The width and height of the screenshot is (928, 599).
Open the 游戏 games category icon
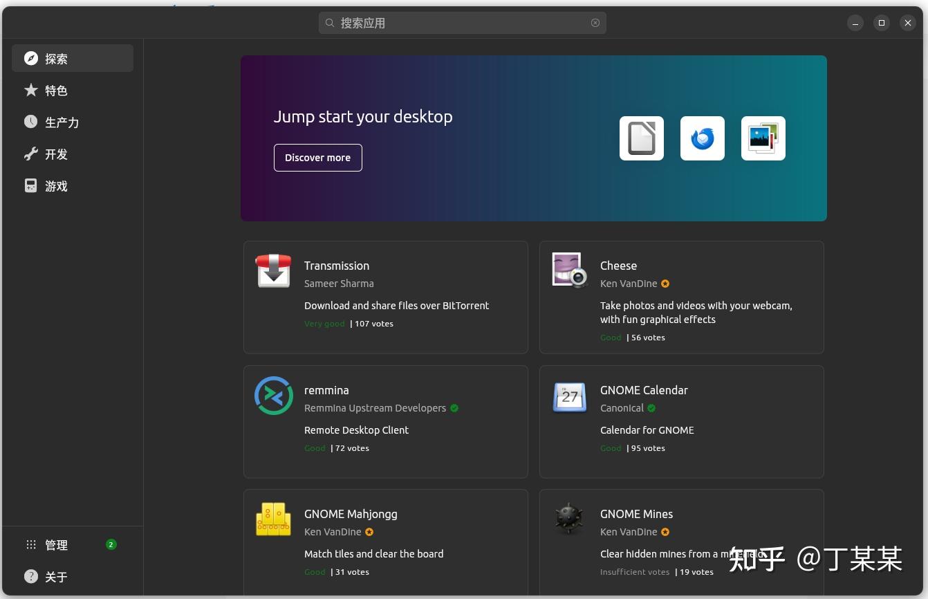(30, 185)
